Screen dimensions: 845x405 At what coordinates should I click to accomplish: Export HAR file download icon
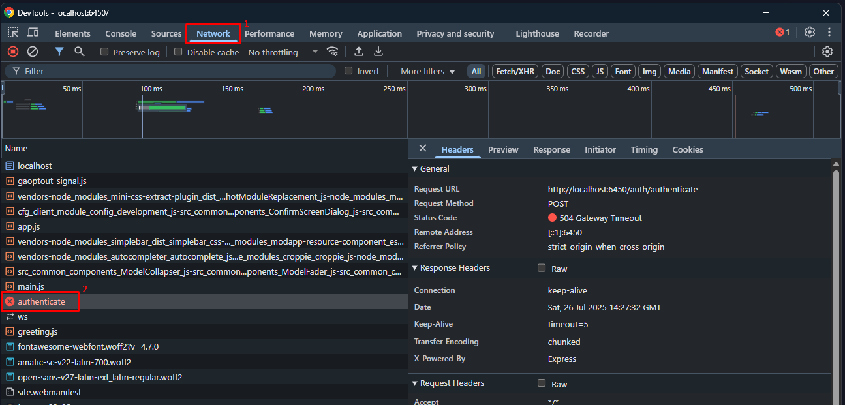coord(378,52)
